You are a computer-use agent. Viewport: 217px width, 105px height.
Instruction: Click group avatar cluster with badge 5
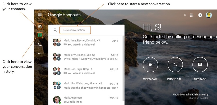57,71
